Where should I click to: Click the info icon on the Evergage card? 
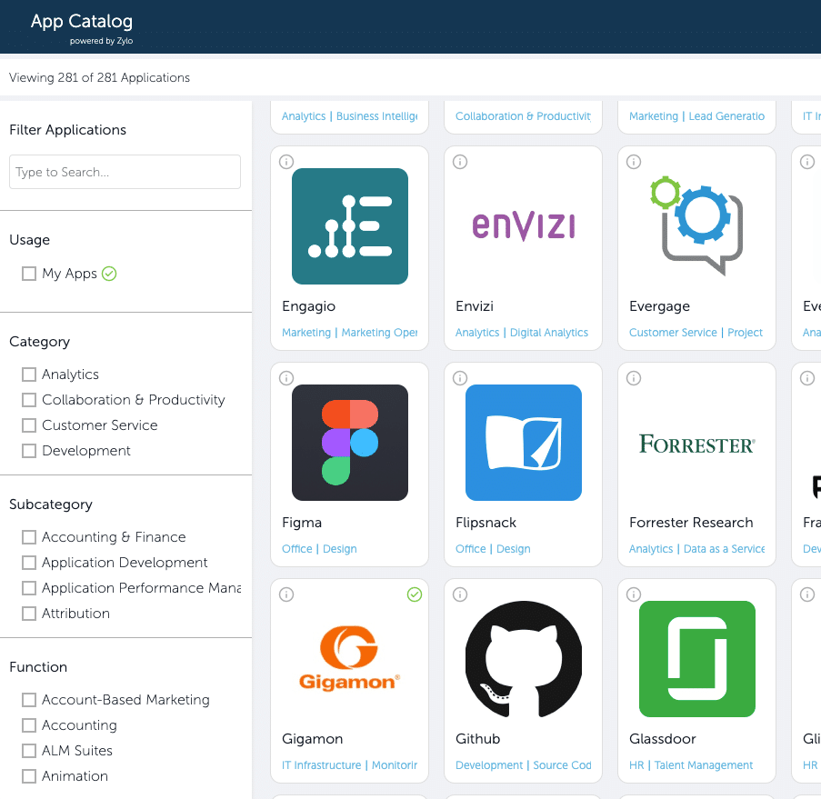(634, 162)
